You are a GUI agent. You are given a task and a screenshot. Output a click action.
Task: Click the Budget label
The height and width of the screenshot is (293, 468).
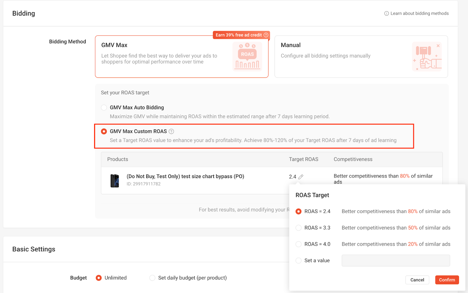click(78, 278)
